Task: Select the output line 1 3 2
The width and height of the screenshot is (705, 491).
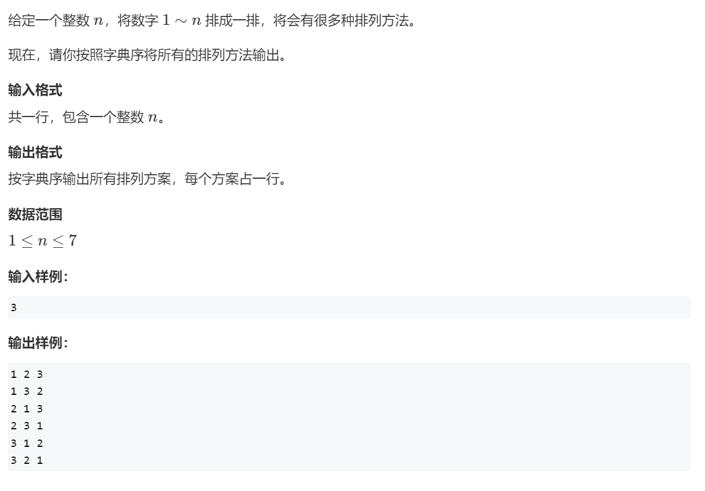Action: [x=27, y=391]
